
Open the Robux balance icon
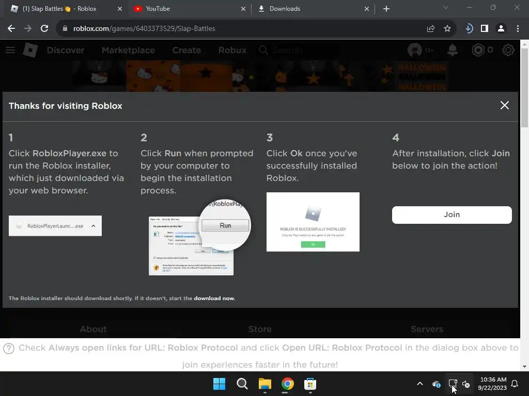click(x=478, y=50)
